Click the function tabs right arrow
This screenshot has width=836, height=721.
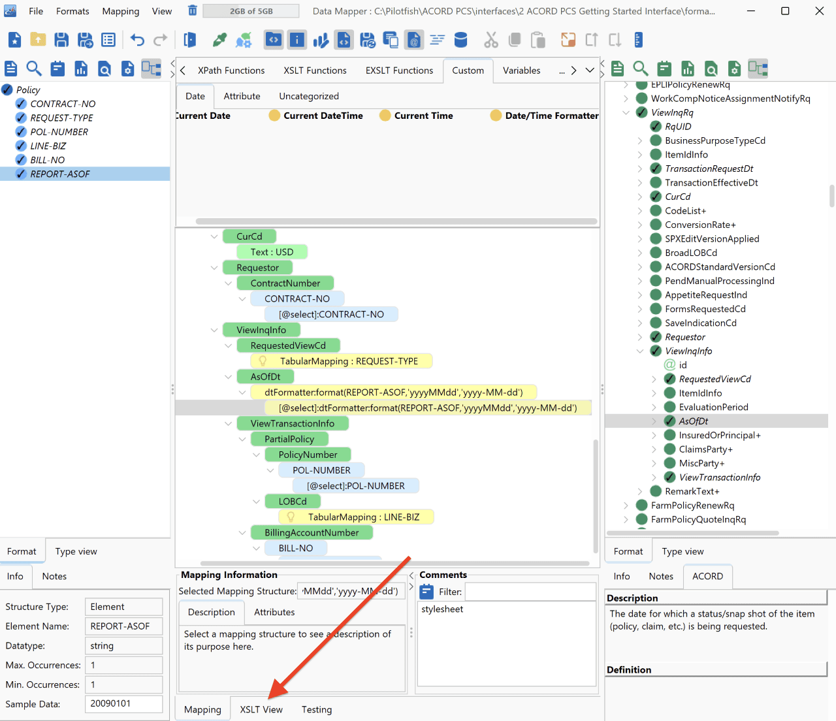click(573, 71)
